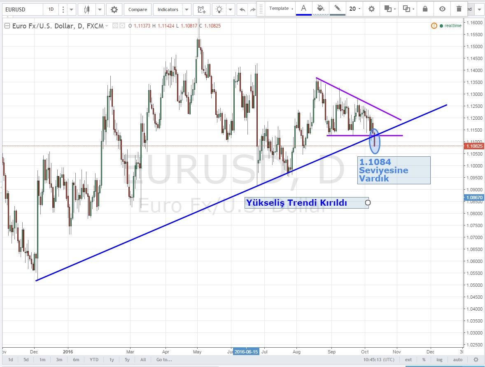Toggle drawing visibility with eye icon
Viewport: 485px width, 367px height.
tap(442, 9)
